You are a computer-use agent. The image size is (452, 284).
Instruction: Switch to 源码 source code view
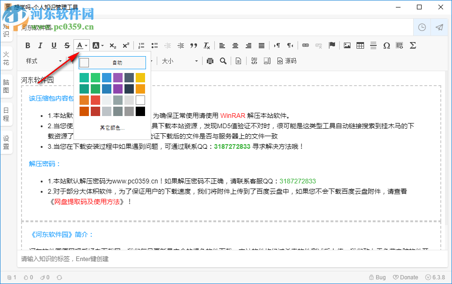click(288, 61)
